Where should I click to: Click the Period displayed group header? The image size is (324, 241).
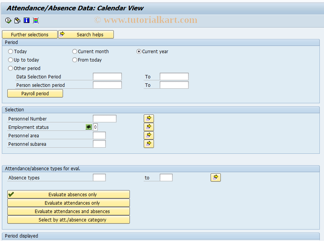point(161,236)
